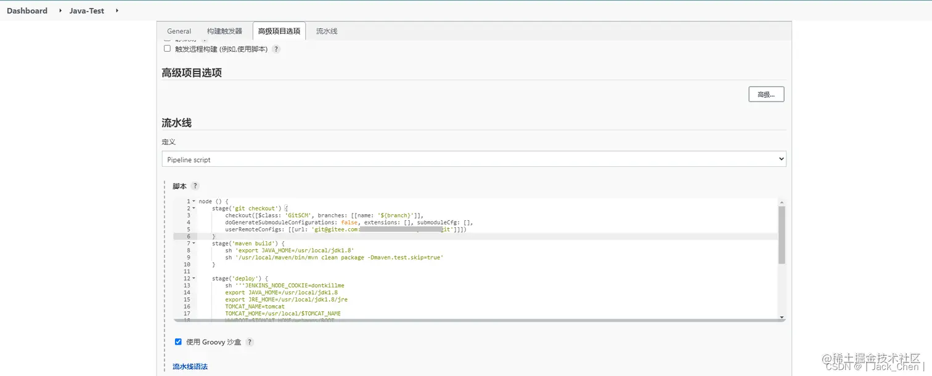
Task: Click the userRemoteConfigs code line
Action: click(346, 230)
